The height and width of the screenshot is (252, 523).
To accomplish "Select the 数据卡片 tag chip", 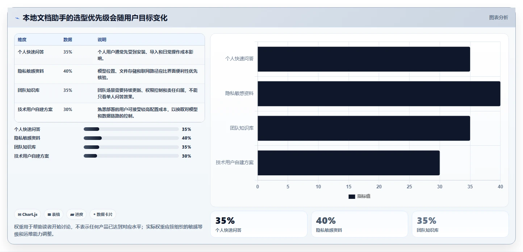I will pos(103,214).
